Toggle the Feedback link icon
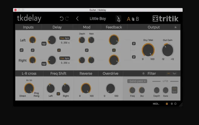This screenshot has height=125, width=199. point(114,50)
